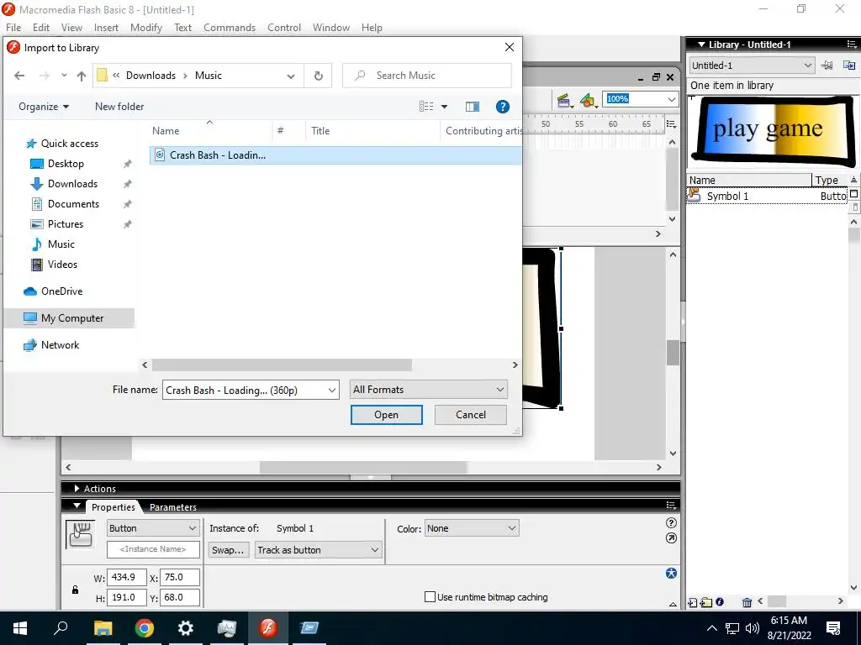861x645 pixels.
Task: Open File Explorer from the taskbar
Action: point(103,627)
